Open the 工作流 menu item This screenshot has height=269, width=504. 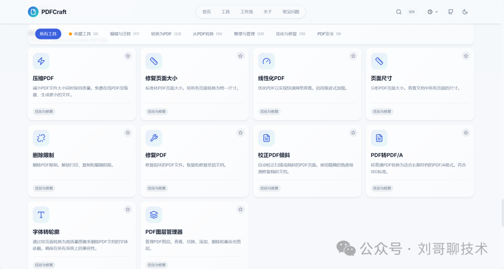point(246,12)
